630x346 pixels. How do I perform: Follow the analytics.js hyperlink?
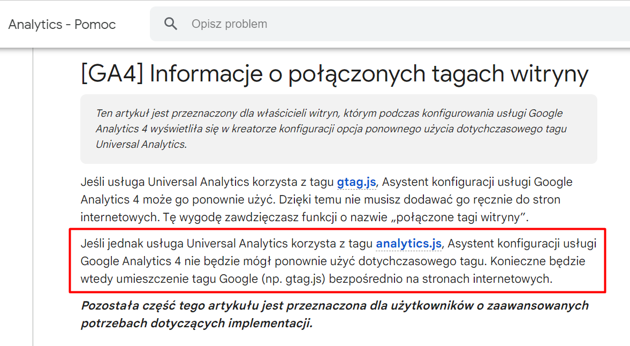[x=408, y=244]
